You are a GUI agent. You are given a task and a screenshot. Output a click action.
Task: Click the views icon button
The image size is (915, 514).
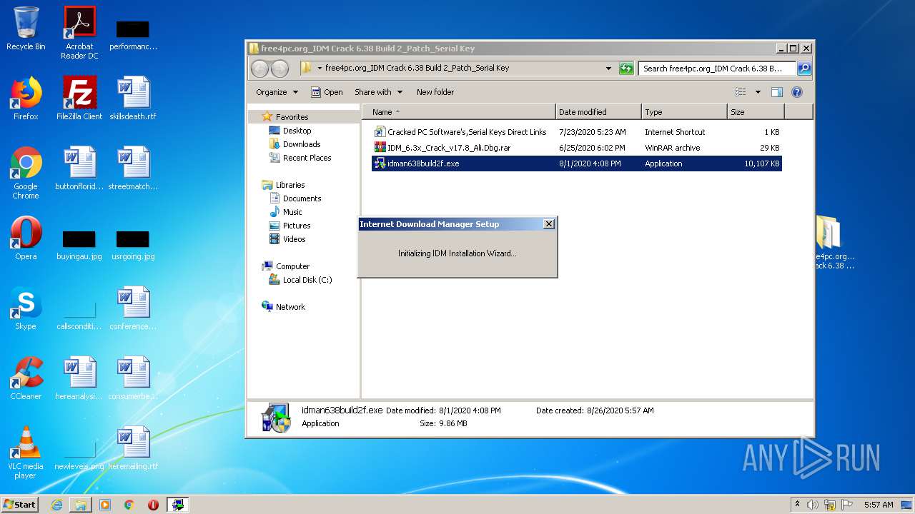pyautogui.click(x=741, y=92)
